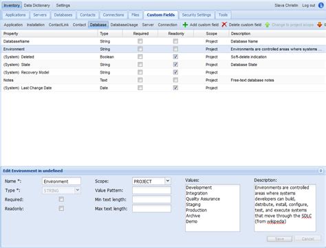326x248 pixels.
Task: Switch to the Security Settings tab
Action: tap(197, 15)
